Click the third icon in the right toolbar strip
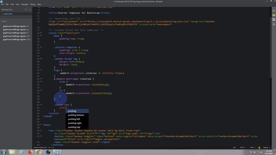This screenshot has width=276, height=155. [274, 20]
